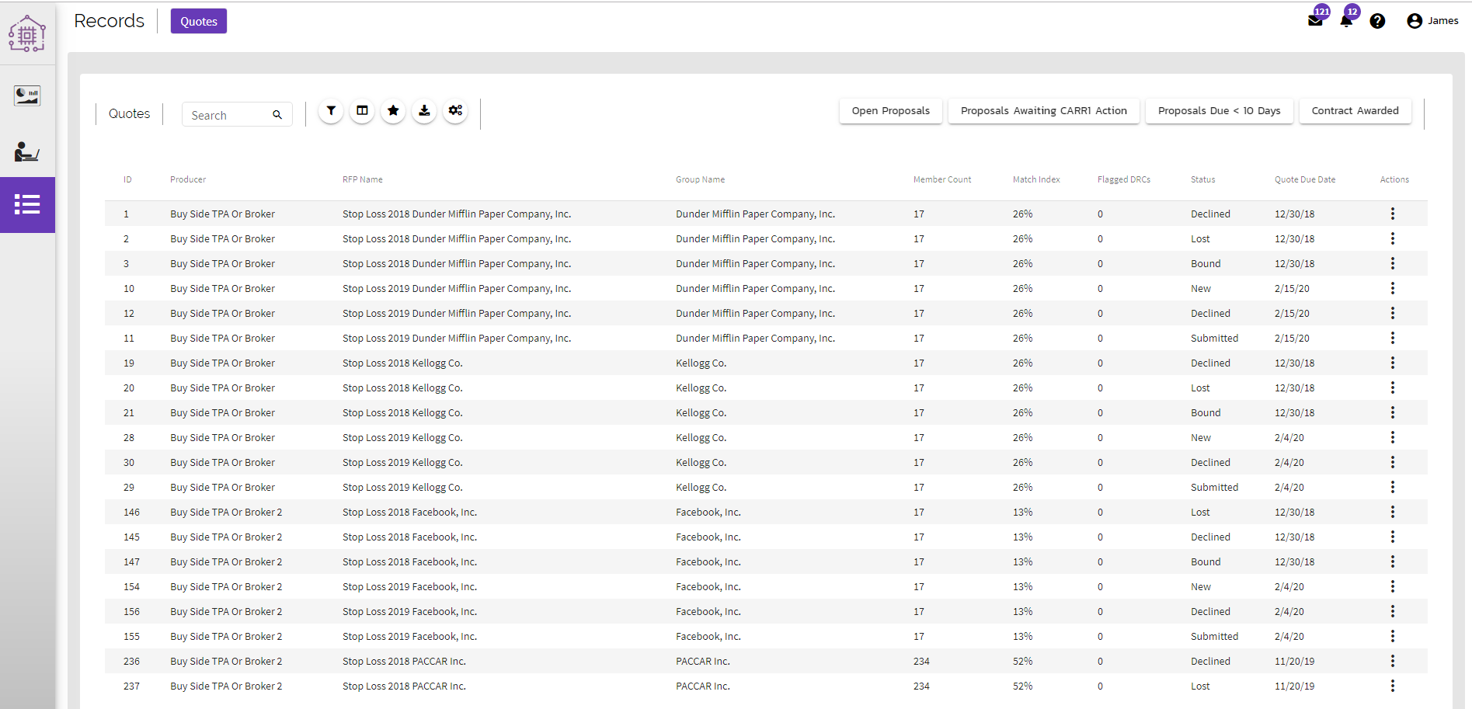Sort by Flagged DRCs column header
This screenshot has height=709, width=1472.
coord(1124,179)
